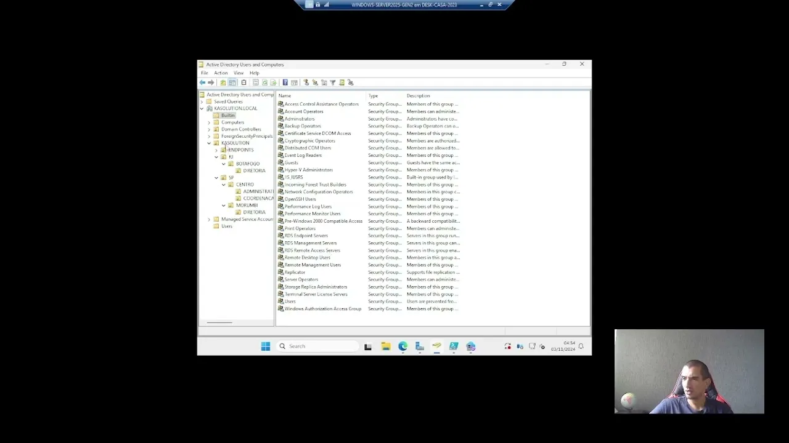Click the taskbar Search box

pos(317,346)
